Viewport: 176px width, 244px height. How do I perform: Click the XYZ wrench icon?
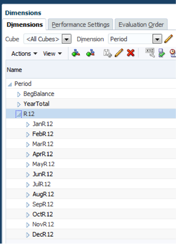pos(150,53)
